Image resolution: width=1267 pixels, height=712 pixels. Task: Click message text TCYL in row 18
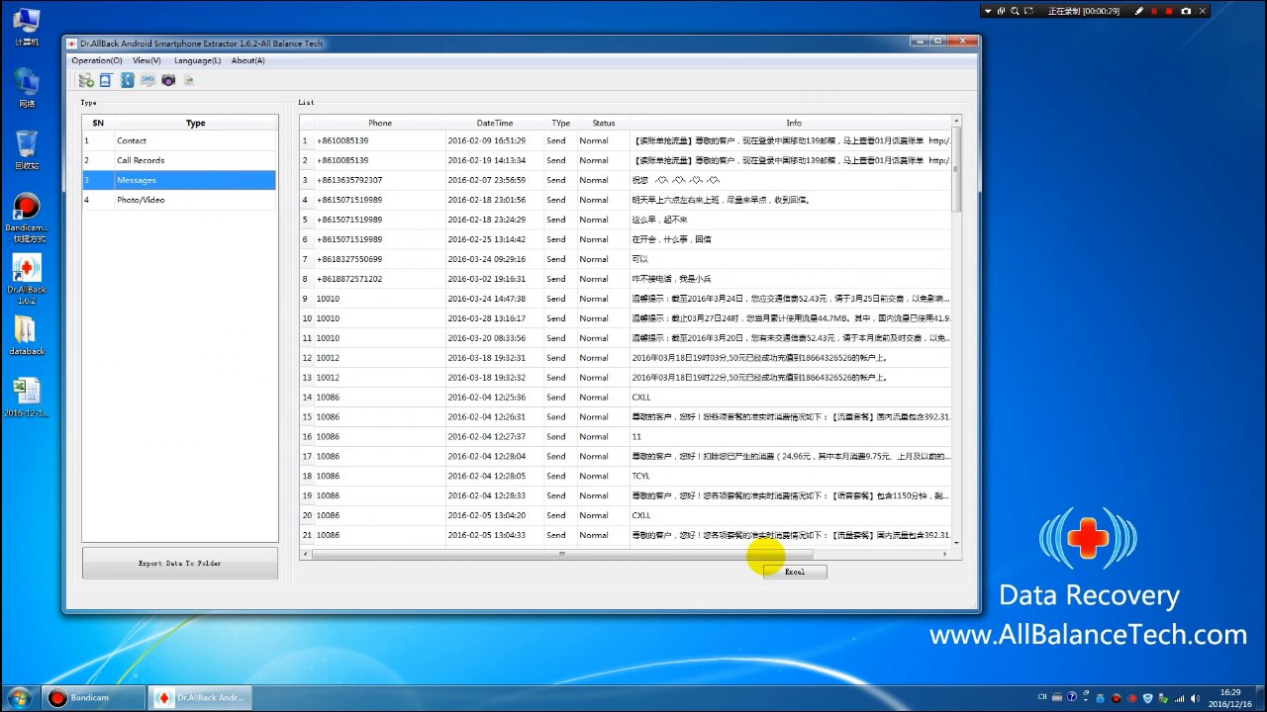(x=641, y=476)
